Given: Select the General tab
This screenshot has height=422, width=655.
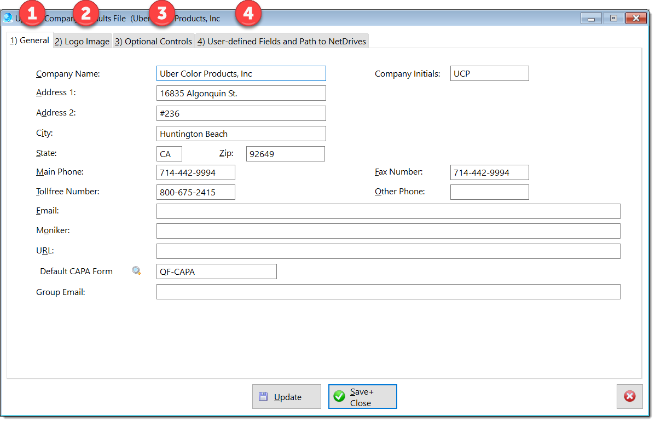Looking at the screenshot, I should (30, 41).
